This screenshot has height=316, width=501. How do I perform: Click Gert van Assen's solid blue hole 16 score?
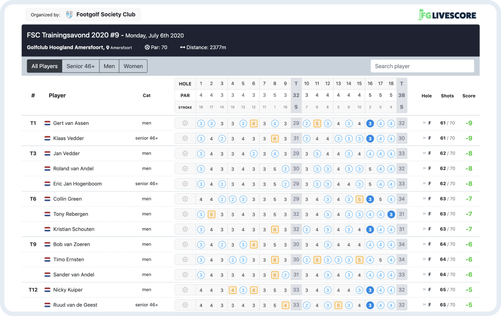pos(370,123)
